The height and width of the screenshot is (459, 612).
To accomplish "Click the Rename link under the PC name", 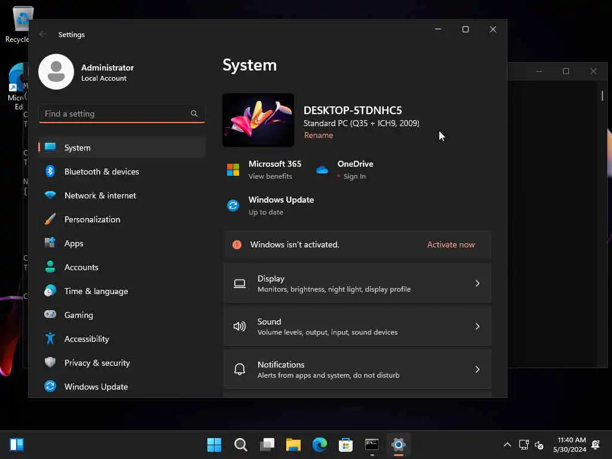I will click(319, 135).
